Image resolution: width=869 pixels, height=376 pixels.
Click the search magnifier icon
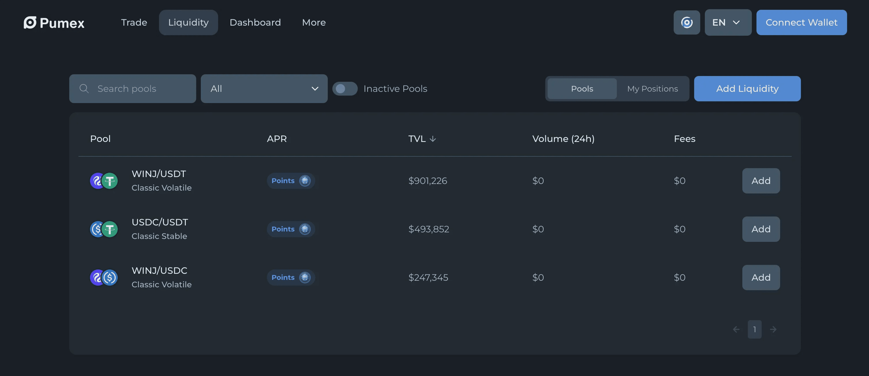(x=84, y=89)
